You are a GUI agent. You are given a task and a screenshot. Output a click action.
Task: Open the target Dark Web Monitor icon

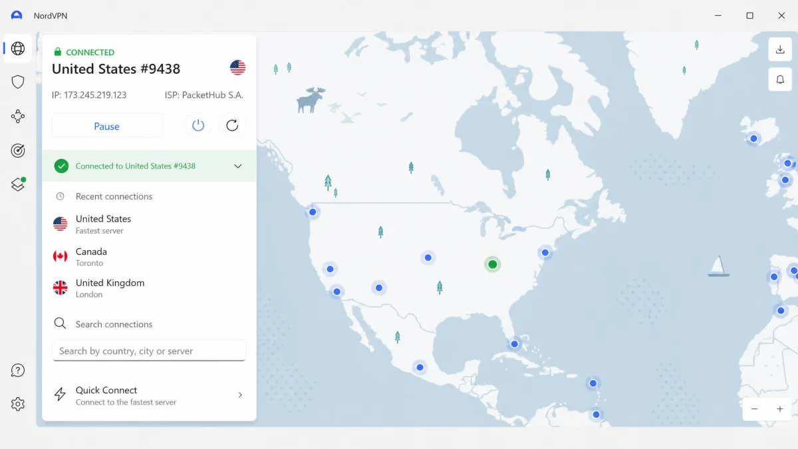(18, 150)
